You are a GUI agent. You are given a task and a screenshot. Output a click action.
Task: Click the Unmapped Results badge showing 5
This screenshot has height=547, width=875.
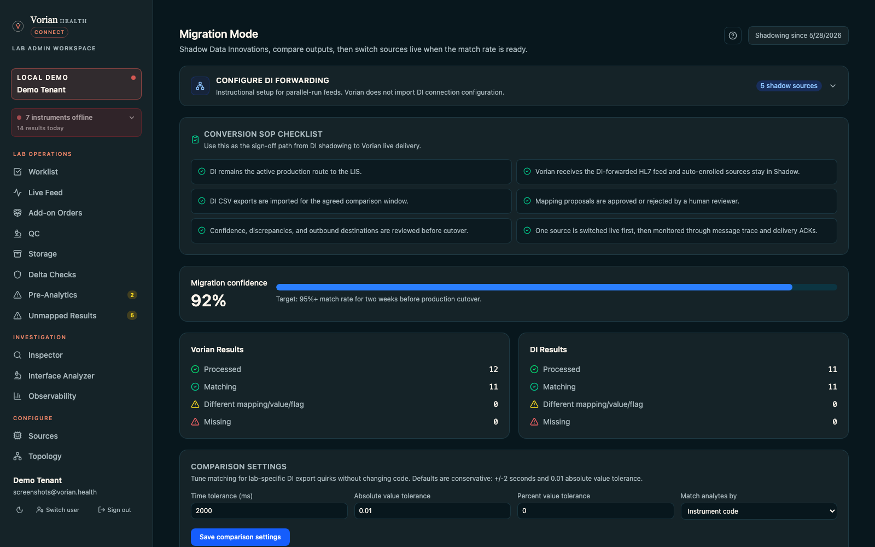[x=132, y=316]
